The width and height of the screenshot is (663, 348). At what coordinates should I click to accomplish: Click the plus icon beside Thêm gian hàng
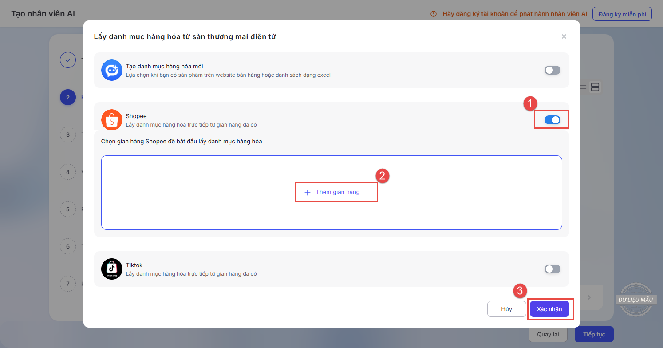307,193
